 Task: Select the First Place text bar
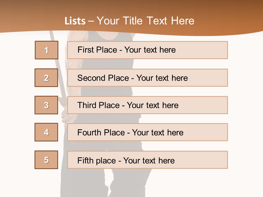pyautogui.click(x=147, y=50)
